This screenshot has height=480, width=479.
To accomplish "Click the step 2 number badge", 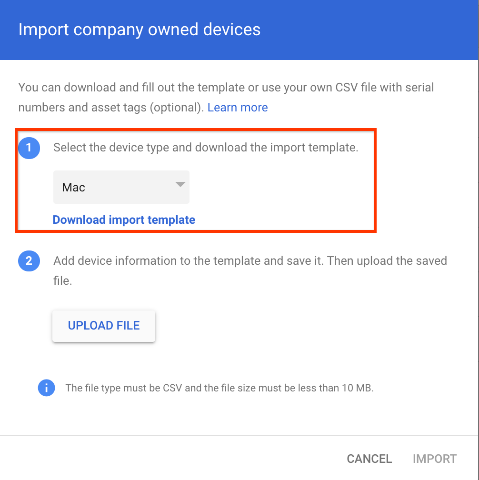I will (29, 261).
